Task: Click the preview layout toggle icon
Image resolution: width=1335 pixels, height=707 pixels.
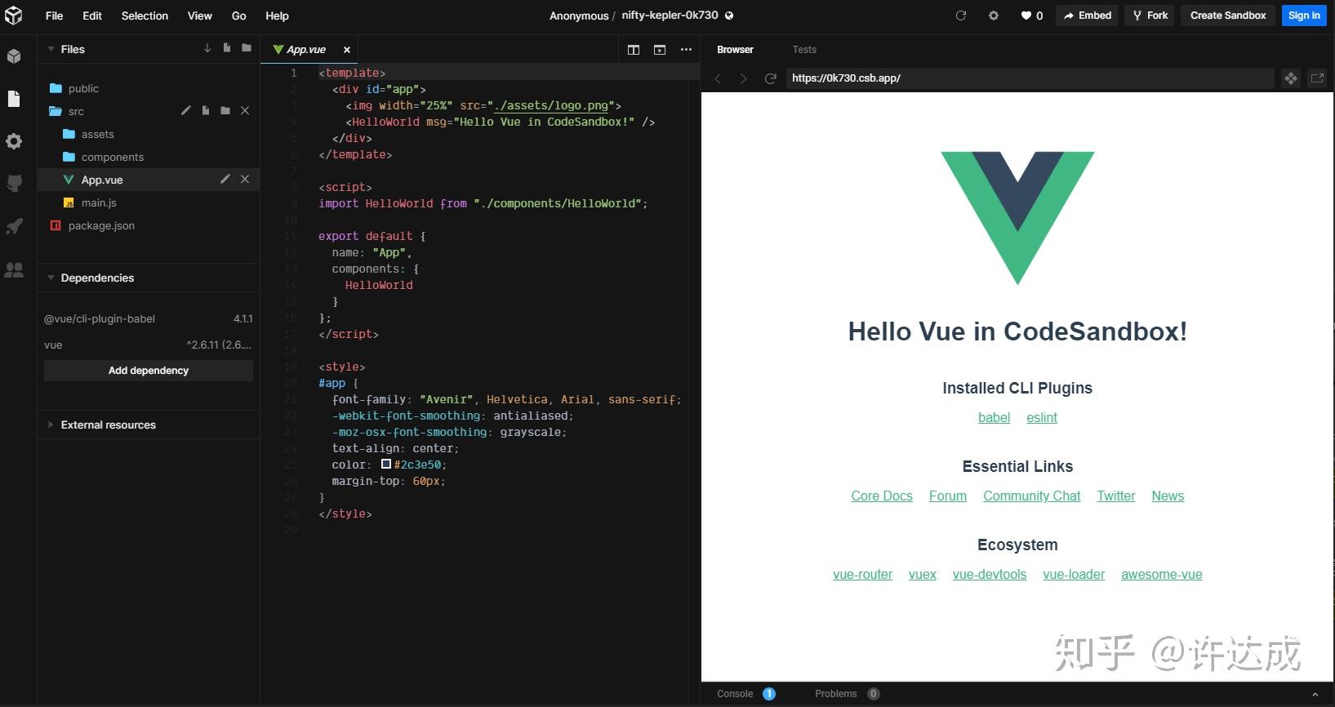Action: click(x=660, y=50)
